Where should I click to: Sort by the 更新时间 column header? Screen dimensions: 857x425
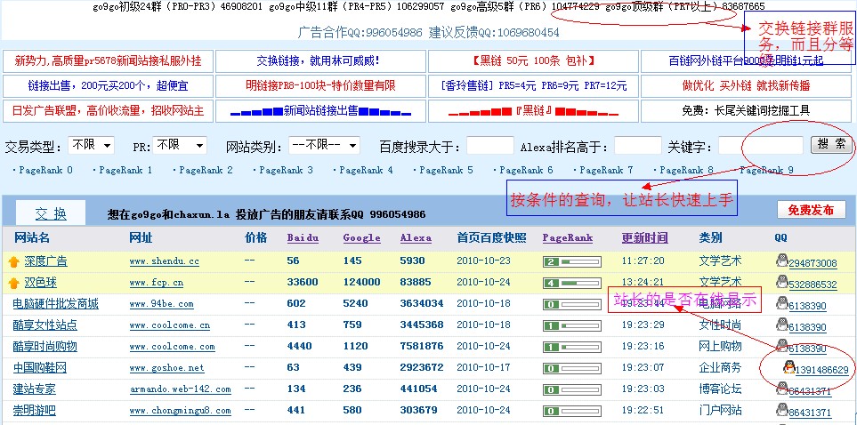click(x=644, y=238)
